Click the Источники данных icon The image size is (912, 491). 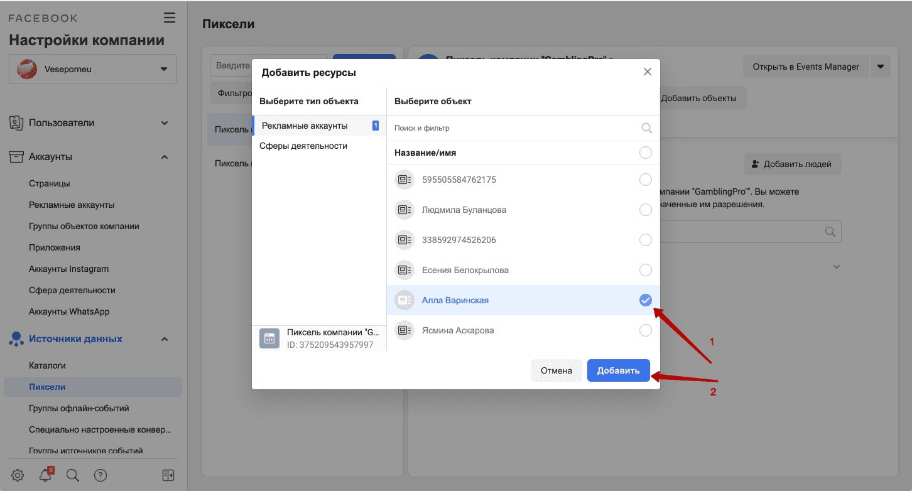[16, 339]
